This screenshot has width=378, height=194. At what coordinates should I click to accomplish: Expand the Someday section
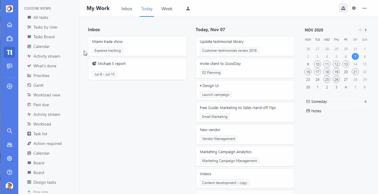(x=319, y=102)
